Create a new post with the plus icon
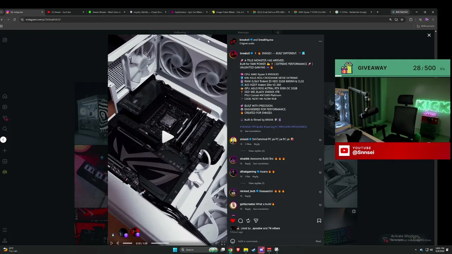 (5, 151)
